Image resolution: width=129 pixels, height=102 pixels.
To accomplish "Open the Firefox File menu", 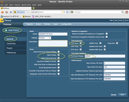I will pos(2,5).
